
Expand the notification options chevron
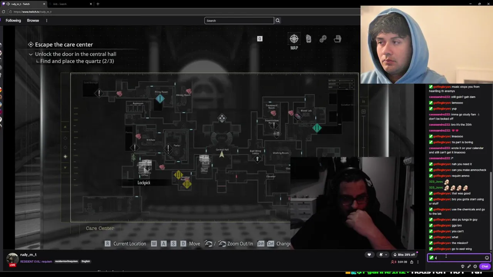tap(386, 255)
